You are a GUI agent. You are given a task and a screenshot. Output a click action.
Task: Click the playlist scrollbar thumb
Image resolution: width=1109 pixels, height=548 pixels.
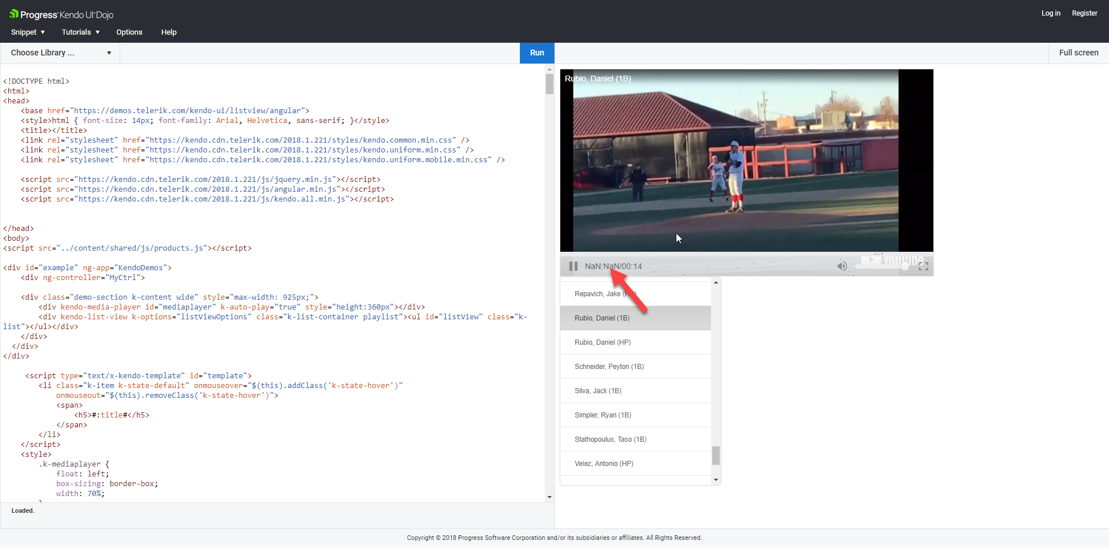click(716, 456)
